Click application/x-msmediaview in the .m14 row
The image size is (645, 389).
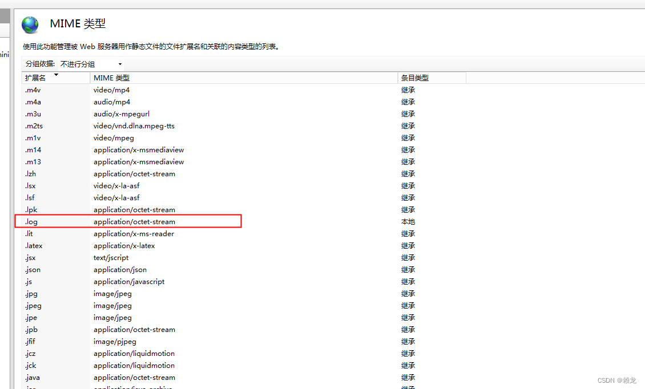pyautogui.click(x=139, y=149)
